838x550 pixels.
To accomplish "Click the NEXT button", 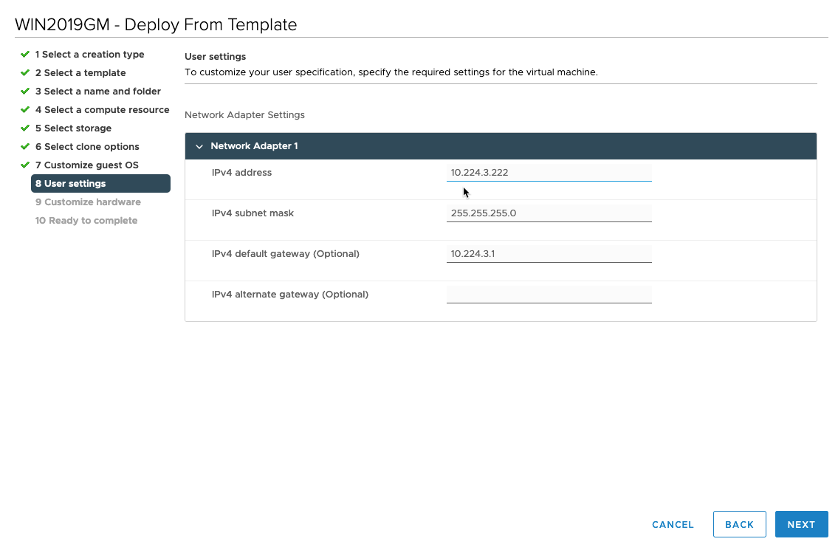I will [802, 524].
